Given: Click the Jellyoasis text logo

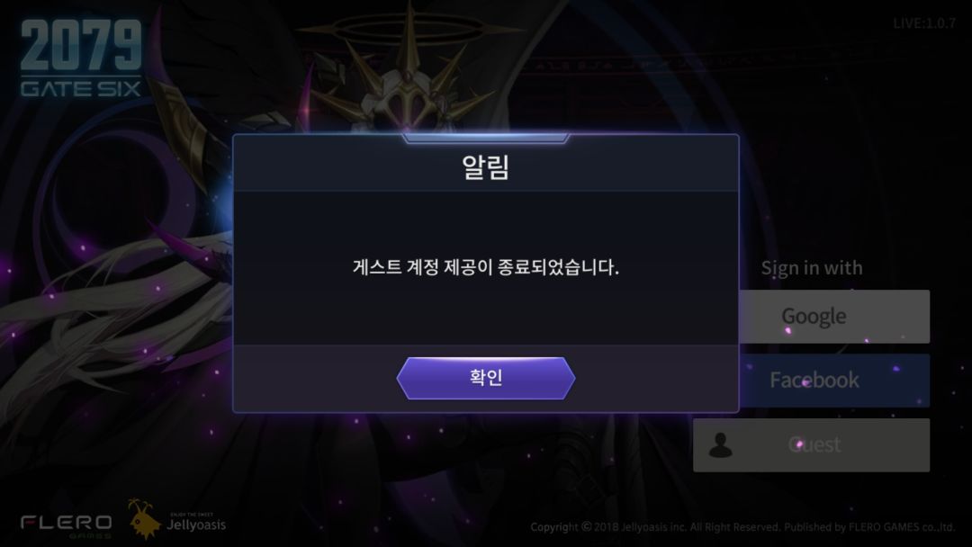Looking at the screenshot, I should 196,525.
